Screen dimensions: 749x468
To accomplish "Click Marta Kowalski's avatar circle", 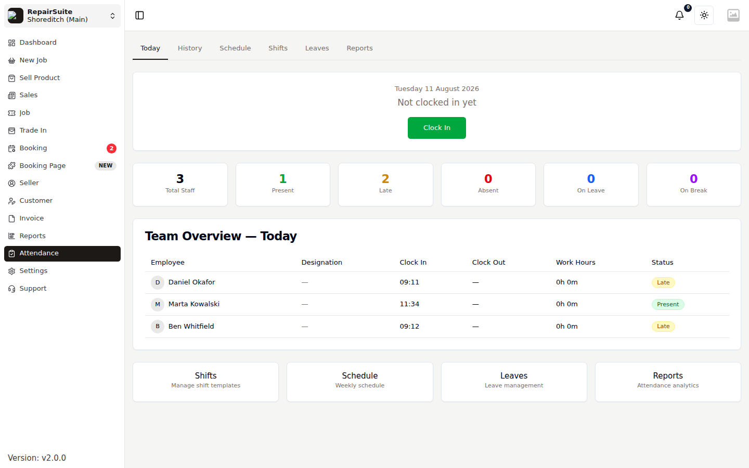I will pos(158,304).
